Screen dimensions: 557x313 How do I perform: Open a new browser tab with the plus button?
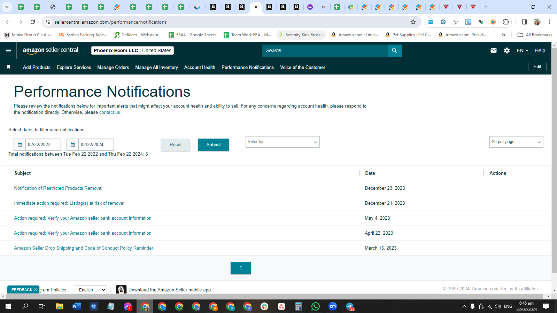486,7
